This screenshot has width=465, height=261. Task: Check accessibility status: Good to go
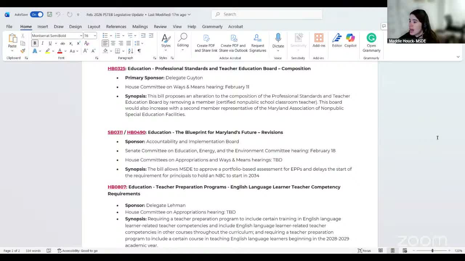(77, 250)
